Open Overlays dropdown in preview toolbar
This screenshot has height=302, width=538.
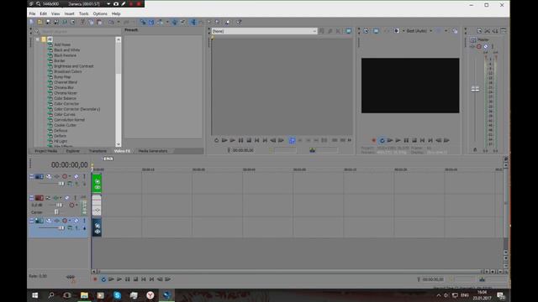pyautogui.click(x=446, y=31)
